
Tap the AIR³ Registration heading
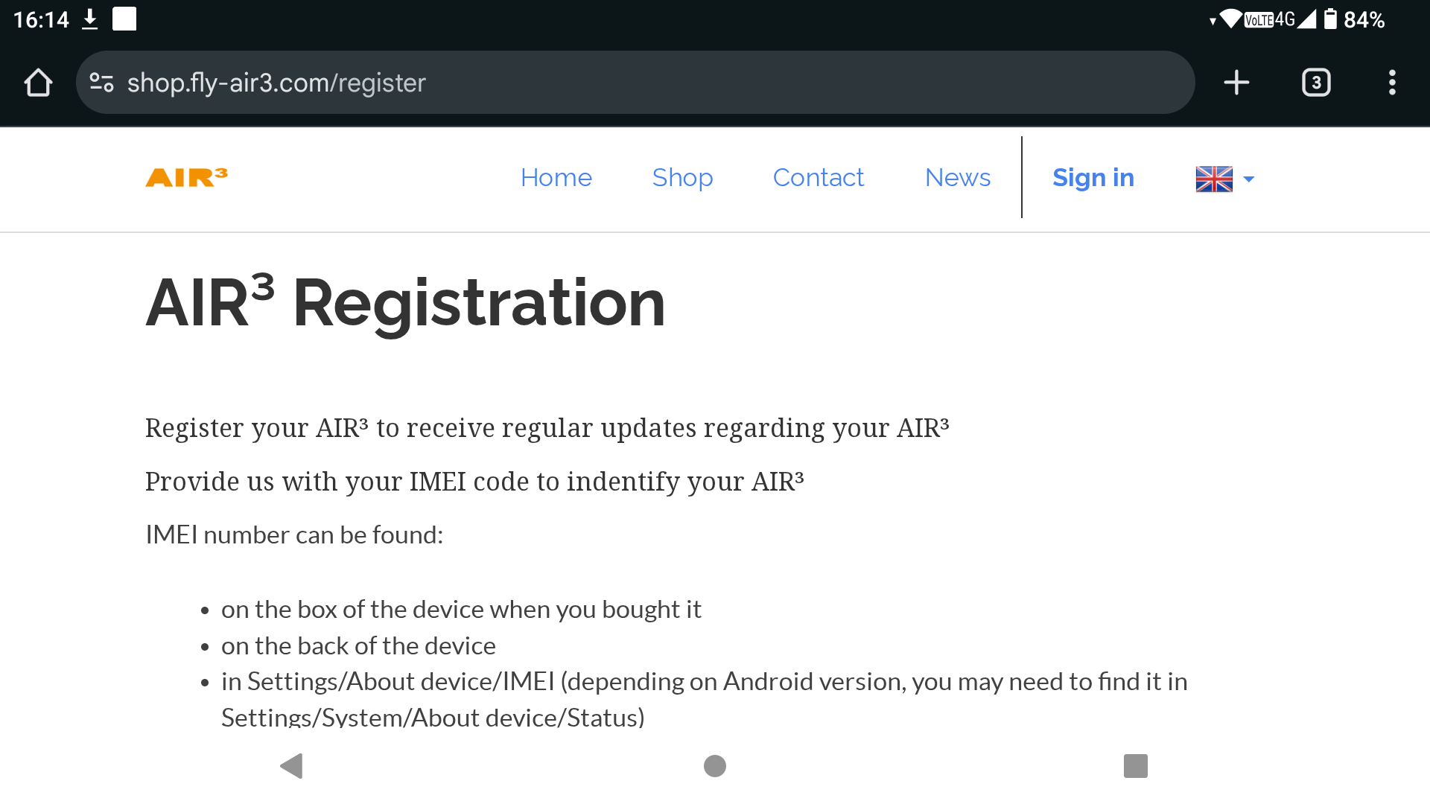coord(405,302)
